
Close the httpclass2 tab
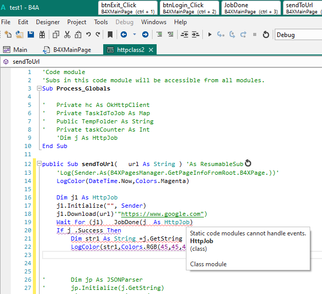pyautogui.click(x=151, y=50)
